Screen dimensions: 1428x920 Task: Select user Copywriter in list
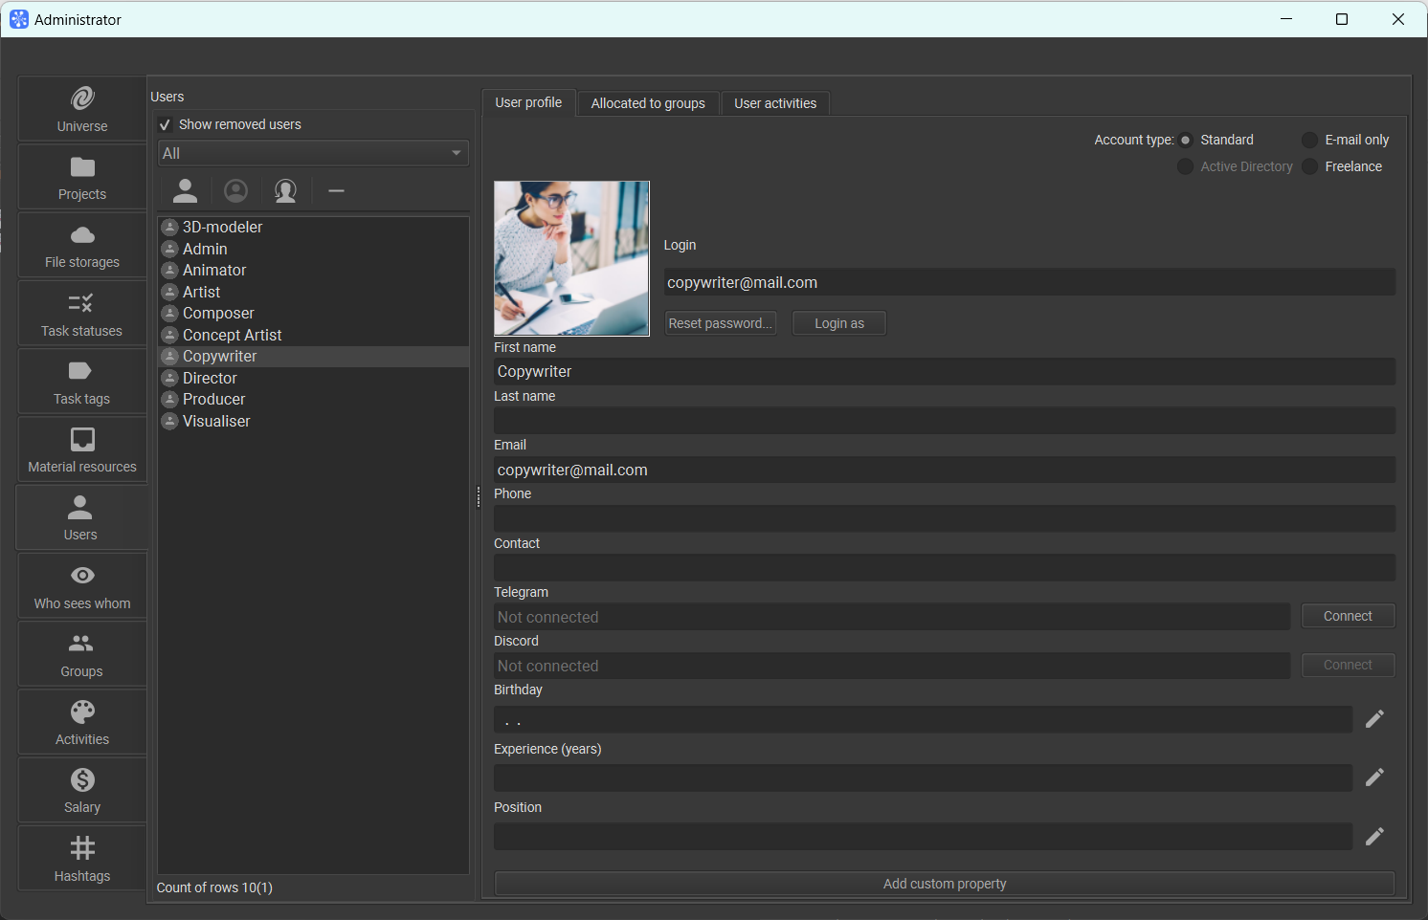click(313, 356)
